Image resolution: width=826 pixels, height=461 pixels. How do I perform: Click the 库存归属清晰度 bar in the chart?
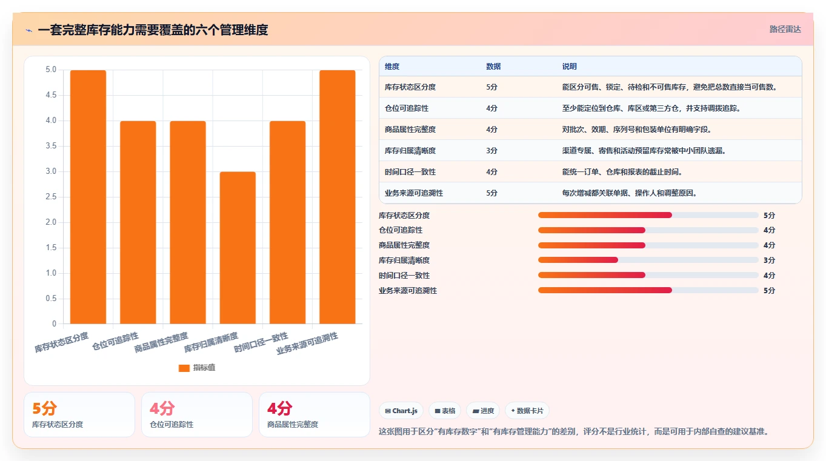[x=238, y=248]
